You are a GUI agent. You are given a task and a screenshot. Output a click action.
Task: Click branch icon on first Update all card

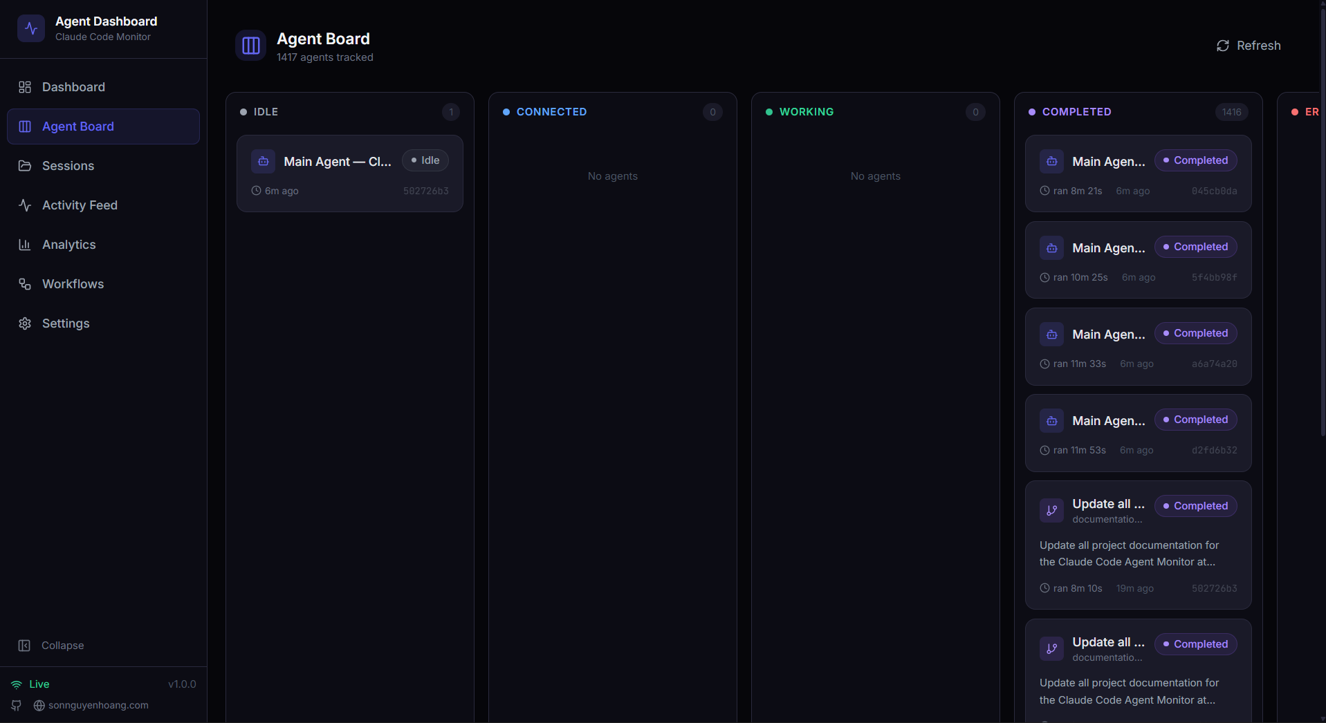coord(1052,511)
